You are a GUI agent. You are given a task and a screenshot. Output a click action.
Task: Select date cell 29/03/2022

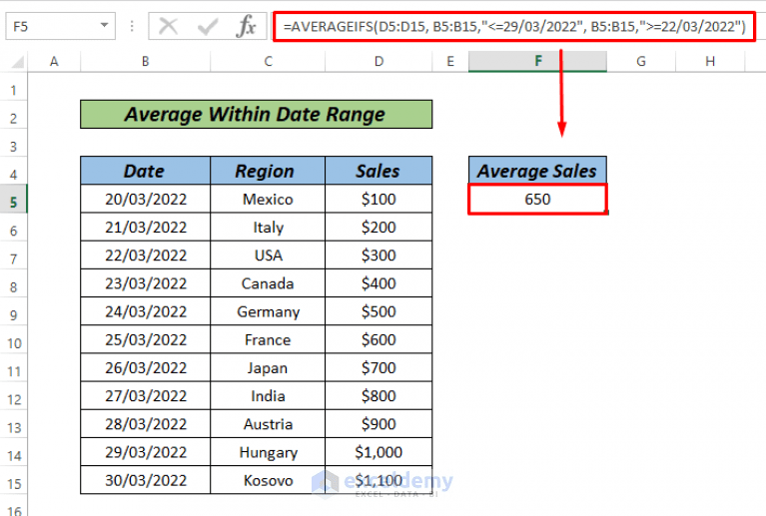click(x=145, y=452)
